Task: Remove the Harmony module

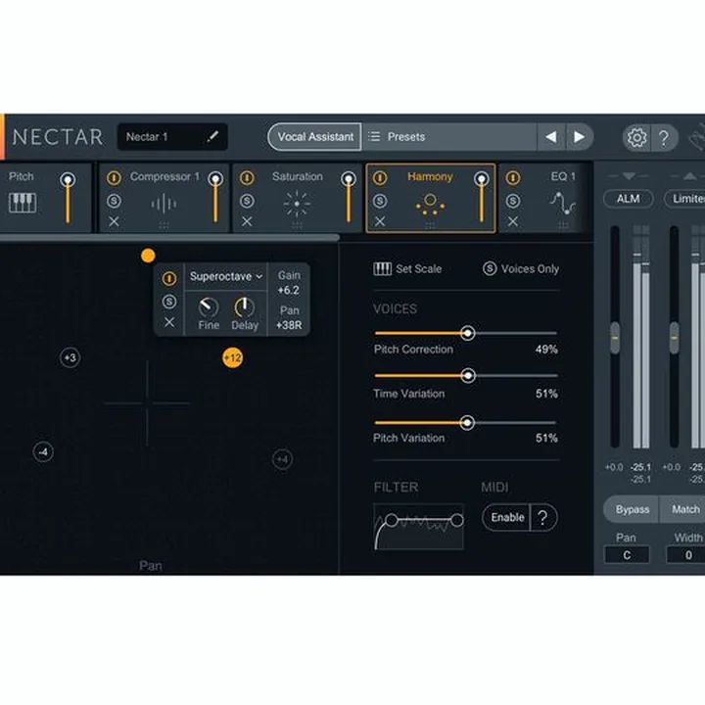Action: (x=380, y=221)
